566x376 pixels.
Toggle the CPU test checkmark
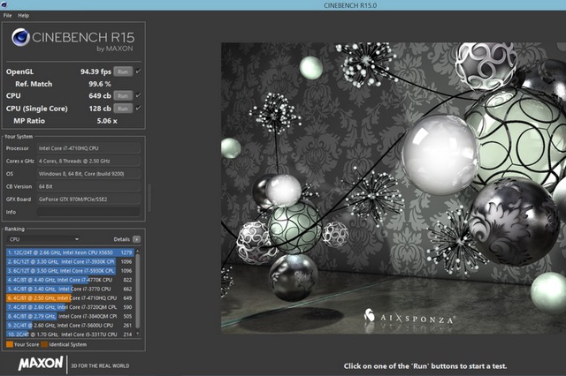[138, 95]
